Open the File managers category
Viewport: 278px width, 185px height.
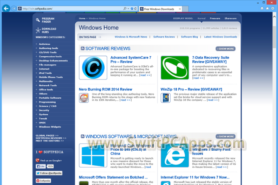click(x=47, y=65)
